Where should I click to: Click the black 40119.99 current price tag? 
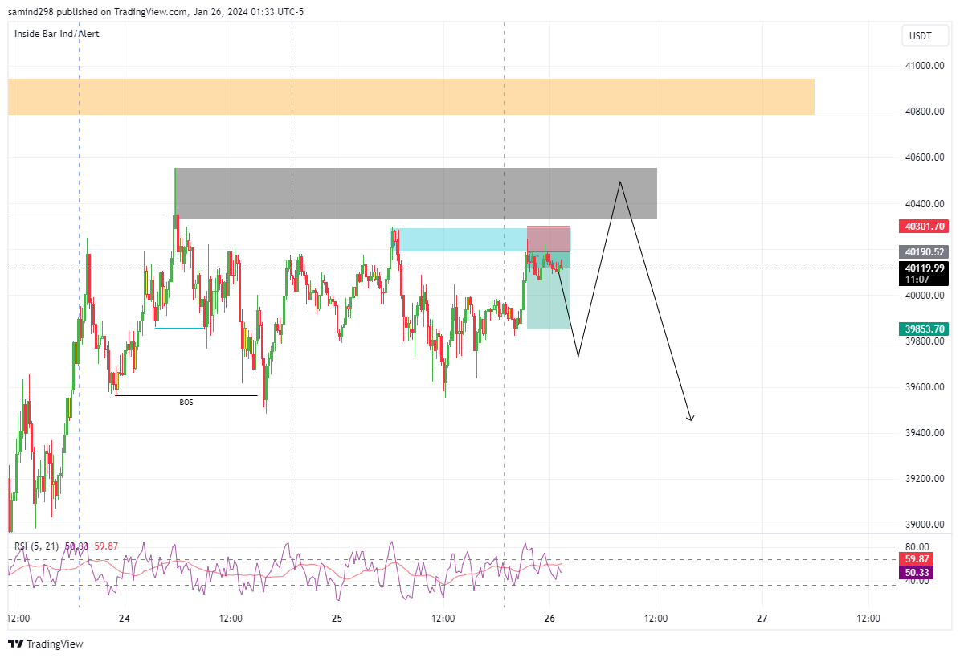923,268
